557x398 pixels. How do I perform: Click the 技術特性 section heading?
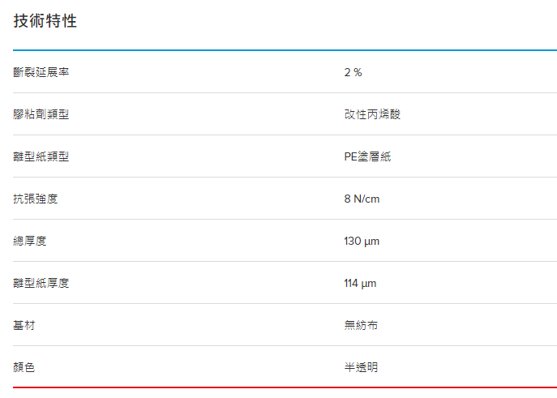45,21
